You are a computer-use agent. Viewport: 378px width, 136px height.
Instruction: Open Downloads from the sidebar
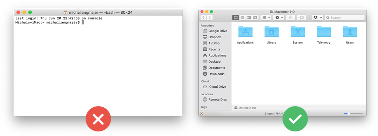[213, 74]
